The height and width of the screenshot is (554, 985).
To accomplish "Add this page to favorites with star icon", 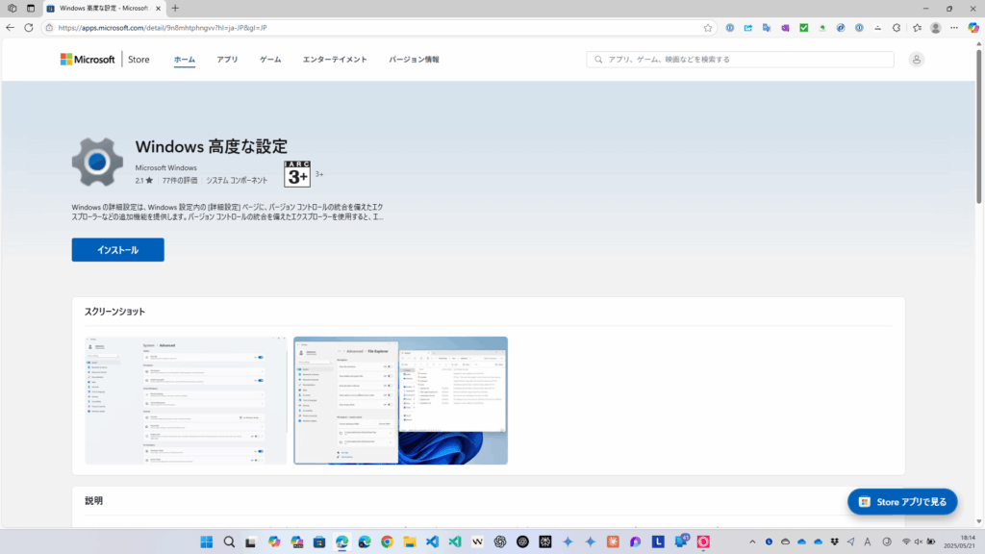I will tap(708, 28).
